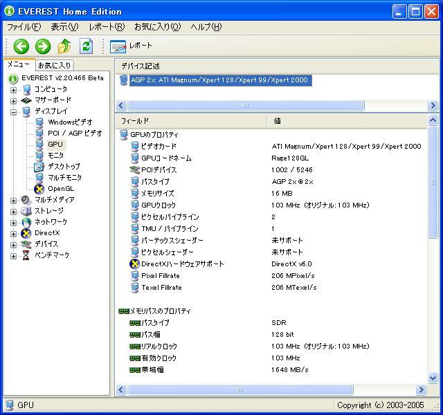This screenshot has width=443, height=415.
Task: Open the ヘルプ(H) menu
Action: tap(206, 27)
